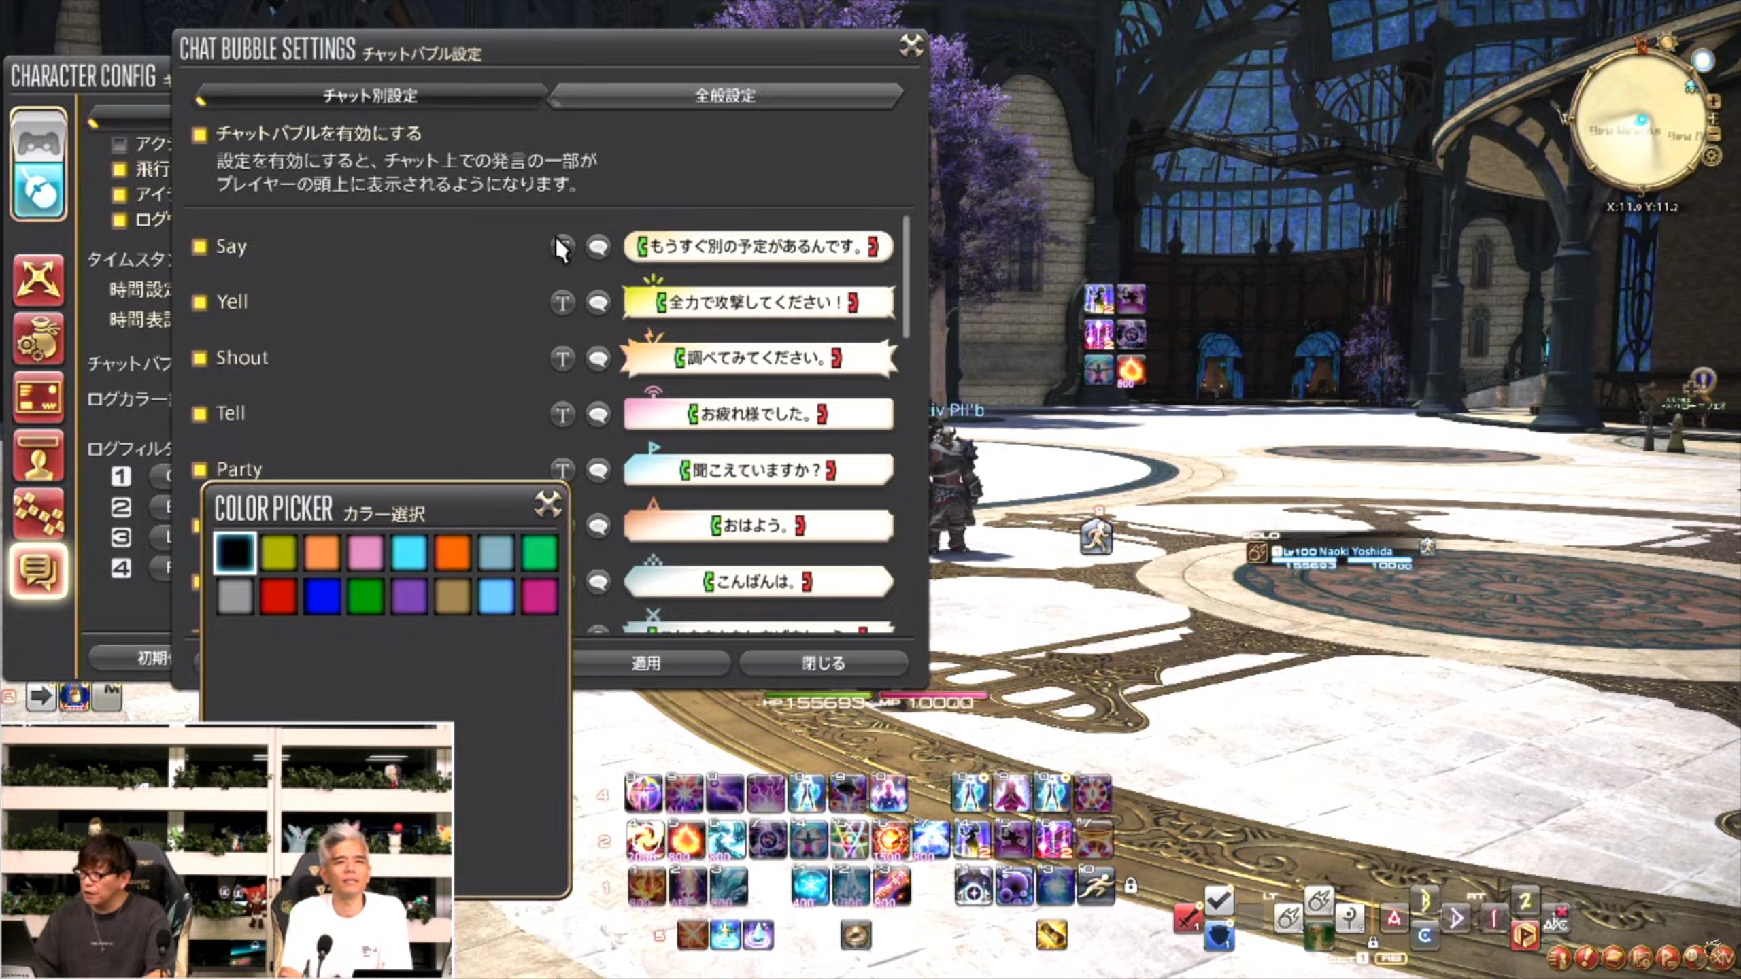Toggle the 飛行 checkbox in Character Config
Viewport: 1741px width, 979px height.
pos(119,169)
